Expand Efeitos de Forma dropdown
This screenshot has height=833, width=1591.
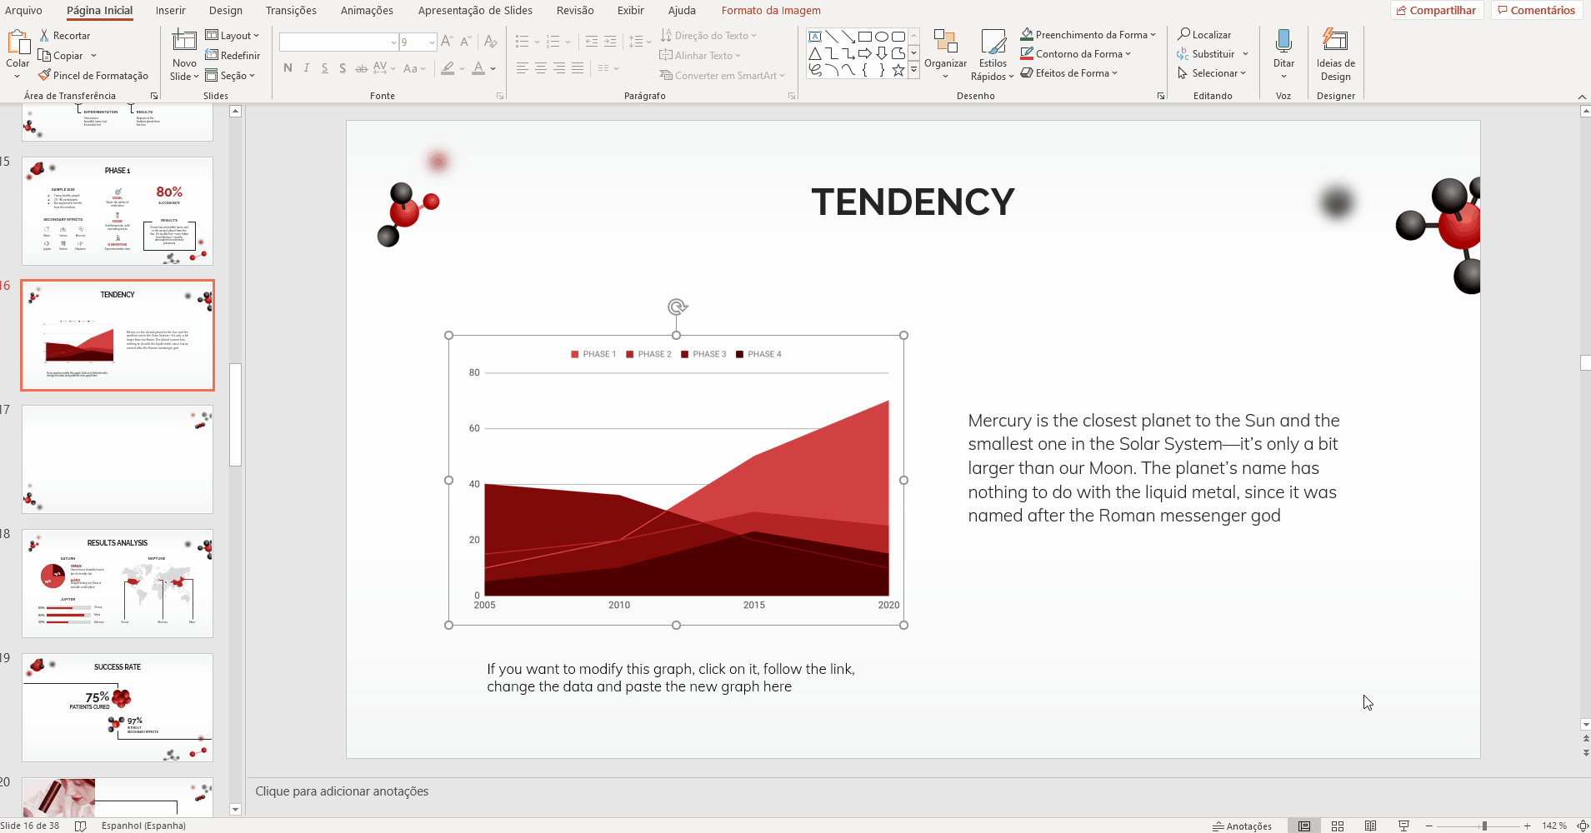(1114, 73)
